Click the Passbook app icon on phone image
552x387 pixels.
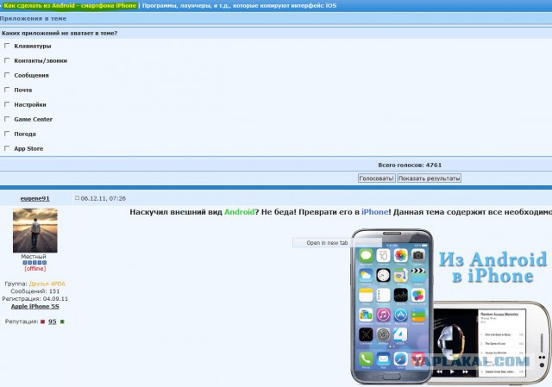pos(417,315)
